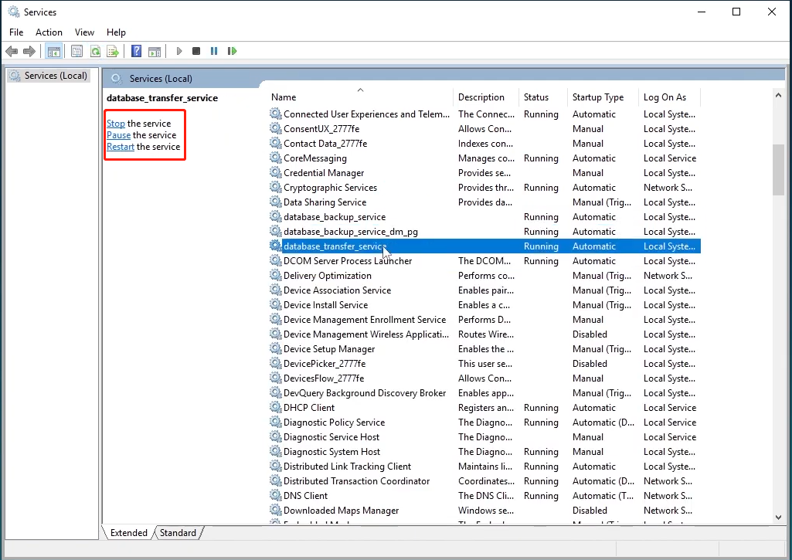Open the View menu

84,32
